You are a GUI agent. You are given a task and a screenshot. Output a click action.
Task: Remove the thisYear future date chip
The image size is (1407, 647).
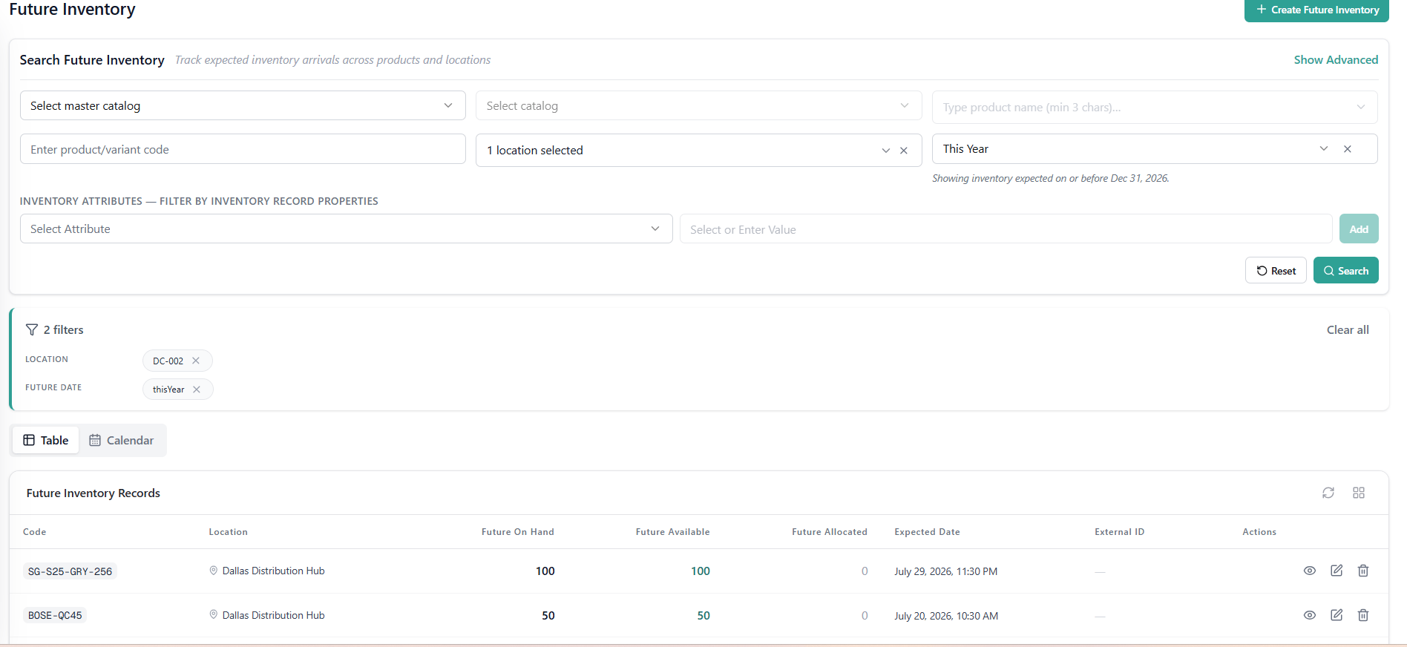pos(197,390)
